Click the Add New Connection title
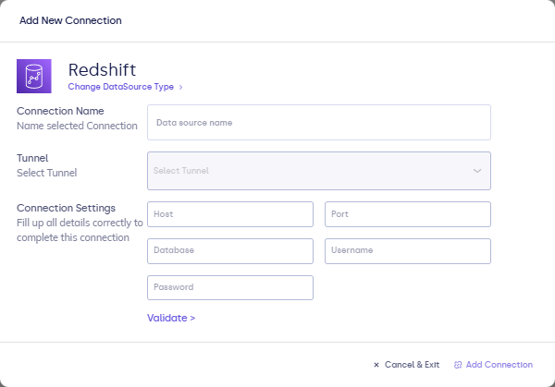The width and height of the screenshot is (555, 387). click(x=70, y=20)
